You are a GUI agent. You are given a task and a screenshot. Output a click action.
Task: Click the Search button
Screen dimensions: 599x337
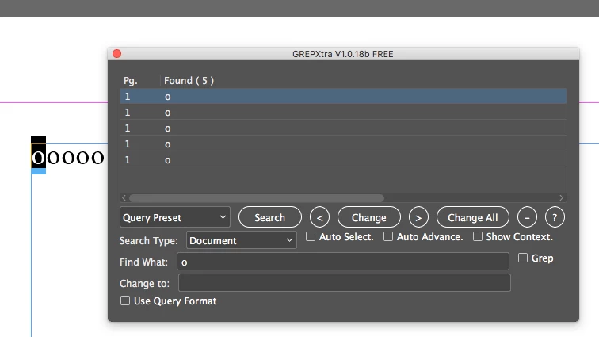[x=269, y=217]
